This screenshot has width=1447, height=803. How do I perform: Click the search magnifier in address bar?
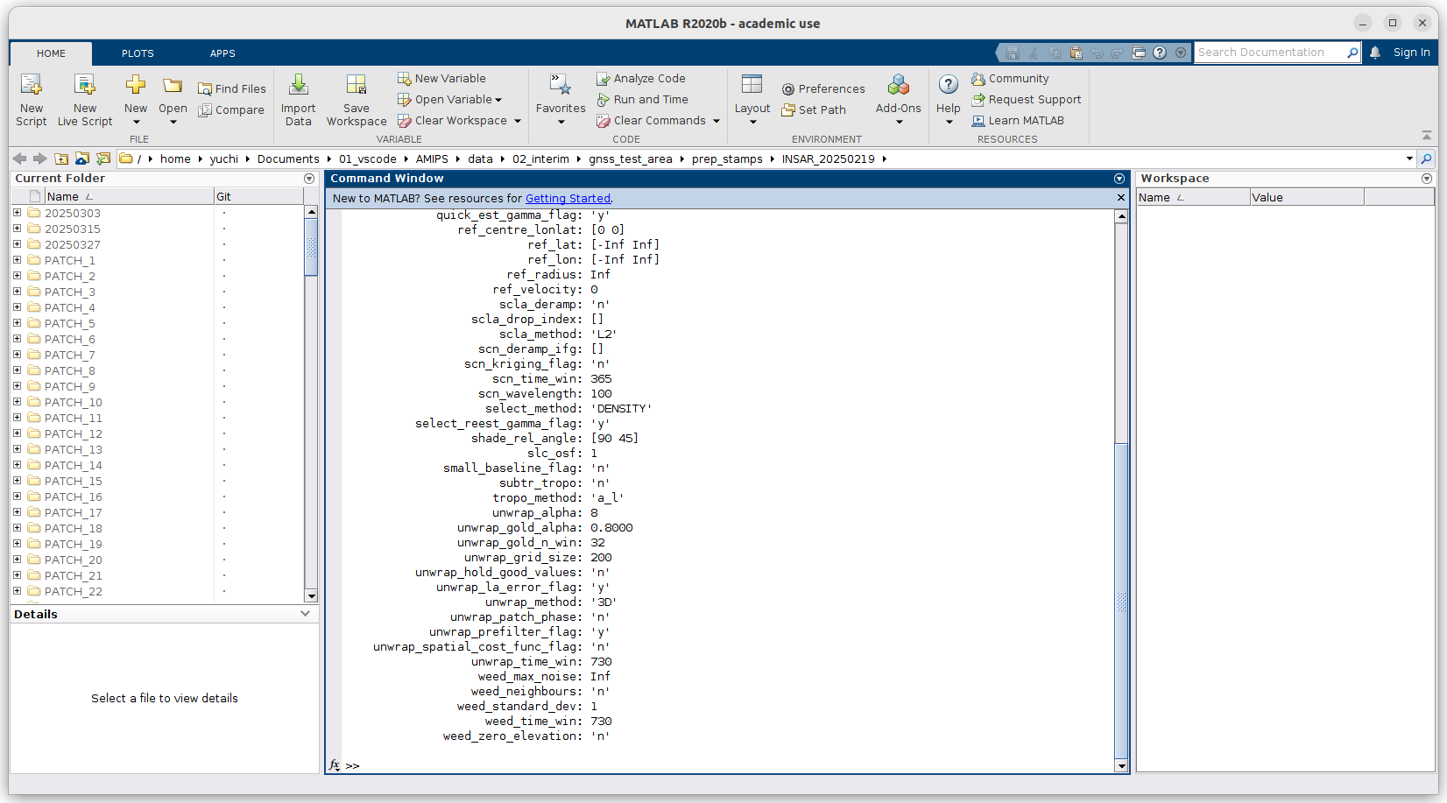pos(1426,158)
